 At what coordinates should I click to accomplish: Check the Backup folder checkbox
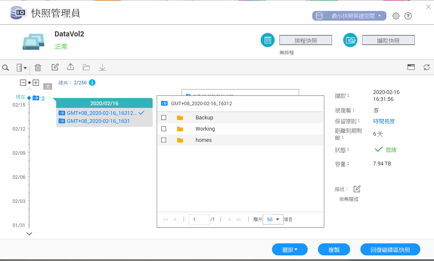pyautogui.click(x=164, y=118)
